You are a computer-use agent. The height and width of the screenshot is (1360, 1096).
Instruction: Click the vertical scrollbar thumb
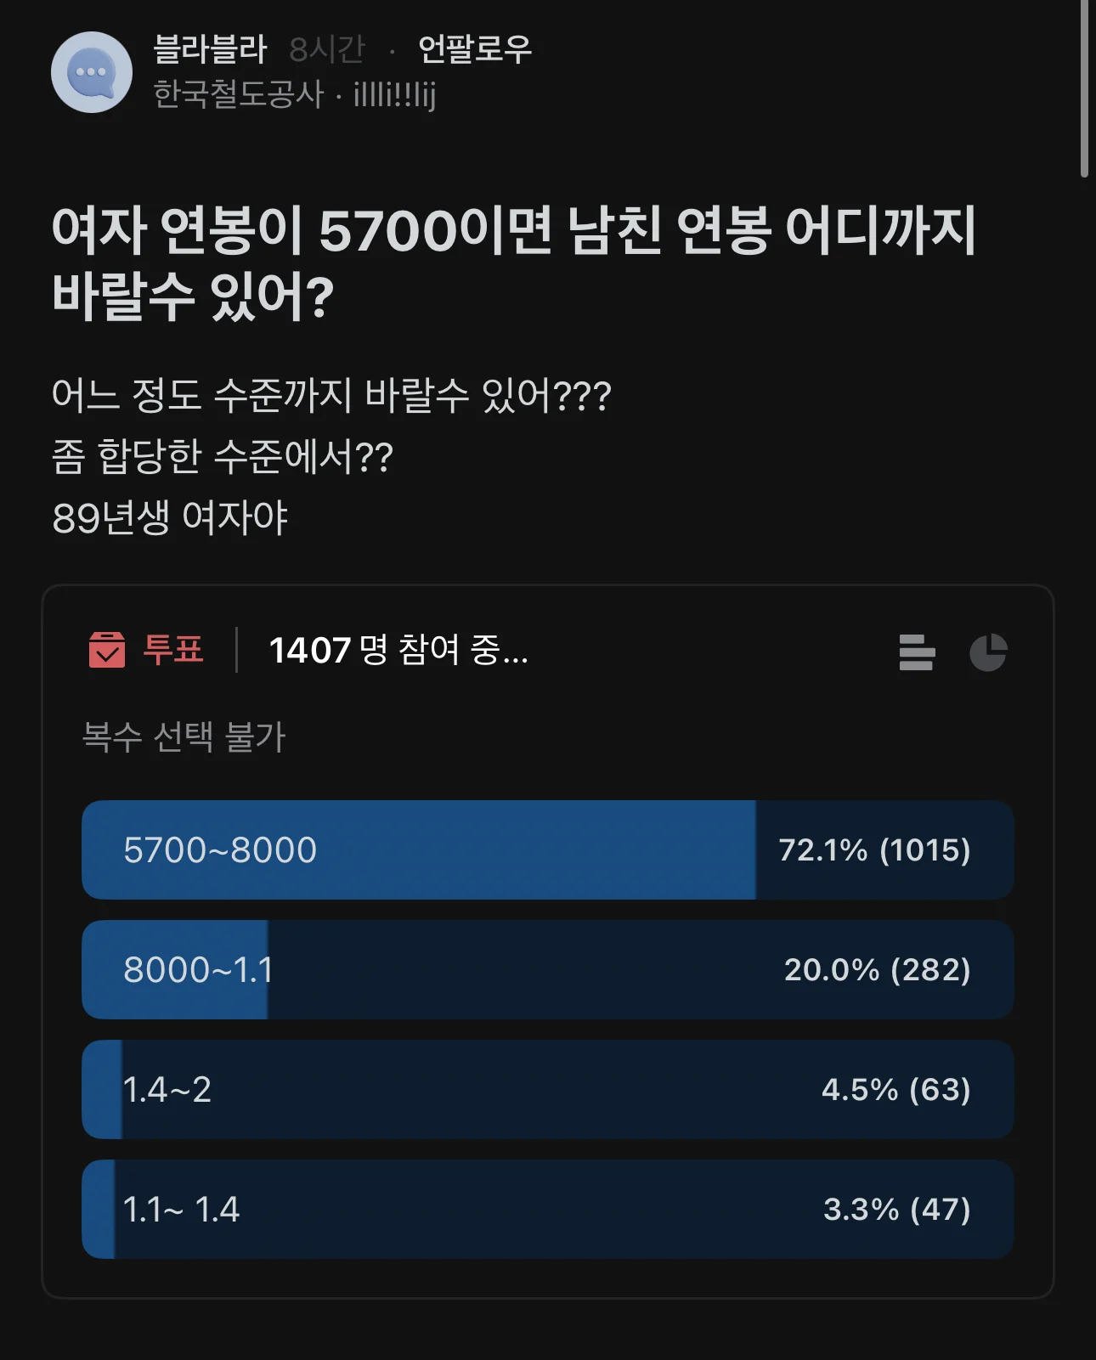click(x=1084, y=88)
